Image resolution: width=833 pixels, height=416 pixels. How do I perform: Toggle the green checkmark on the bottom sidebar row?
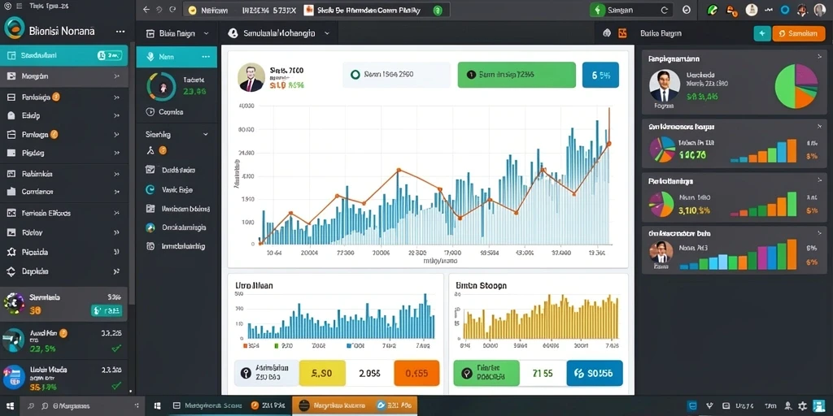(x=116, y=386)
